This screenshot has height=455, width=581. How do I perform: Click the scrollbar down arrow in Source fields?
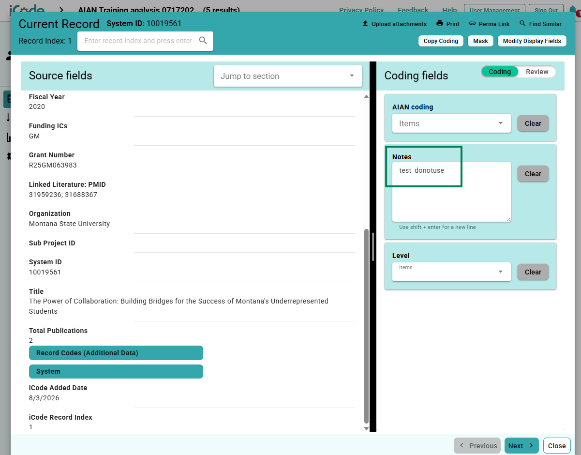click(366, 429)
